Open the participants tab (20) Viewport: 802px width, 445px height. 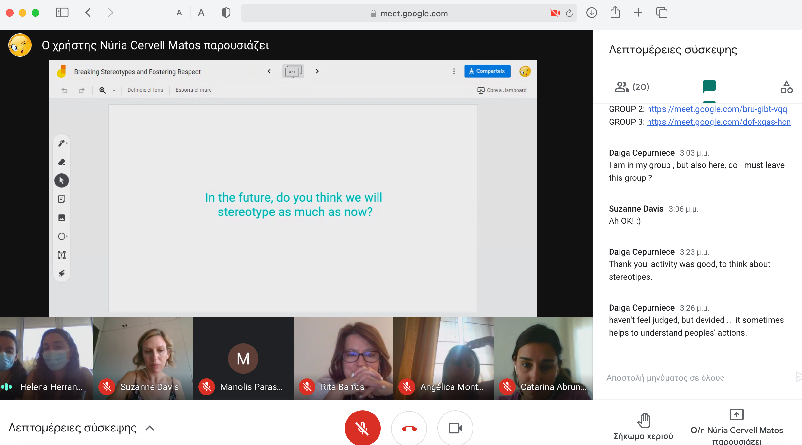632,87
